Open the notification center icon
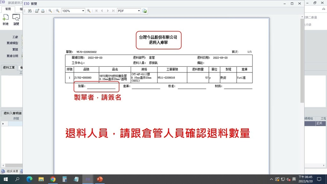The image size is (327, 184). click(319, 179)
